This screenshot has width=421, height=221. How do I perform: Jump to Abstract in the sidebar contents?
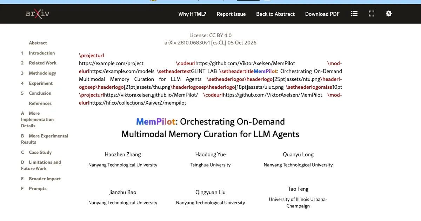coord(38,43)
